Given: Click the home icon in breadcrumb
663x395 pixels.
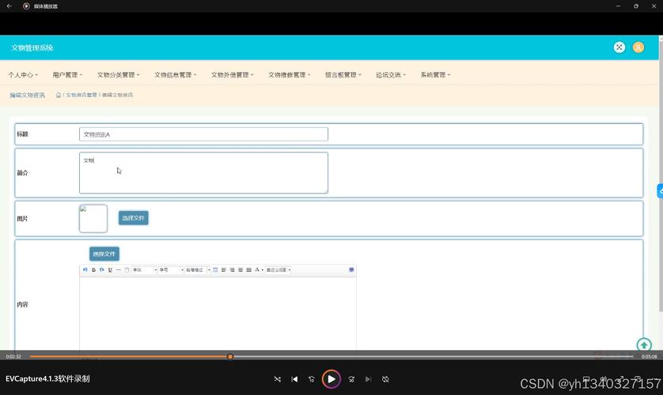Looking at the screenshot, I should (59, 95).
